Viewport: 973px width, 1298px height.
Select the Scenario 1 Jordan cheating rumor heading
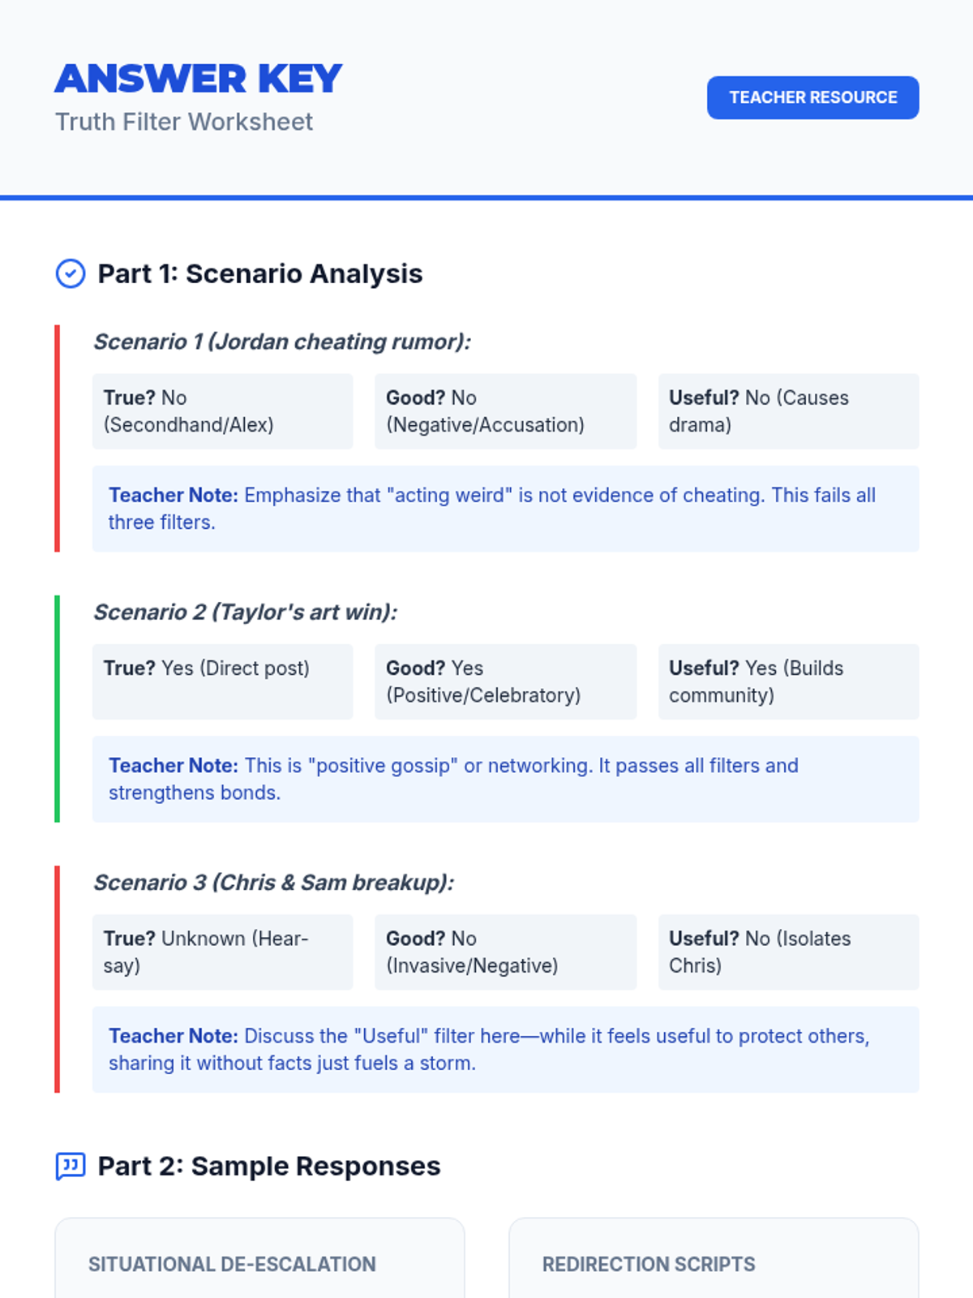tap(282, 342)
